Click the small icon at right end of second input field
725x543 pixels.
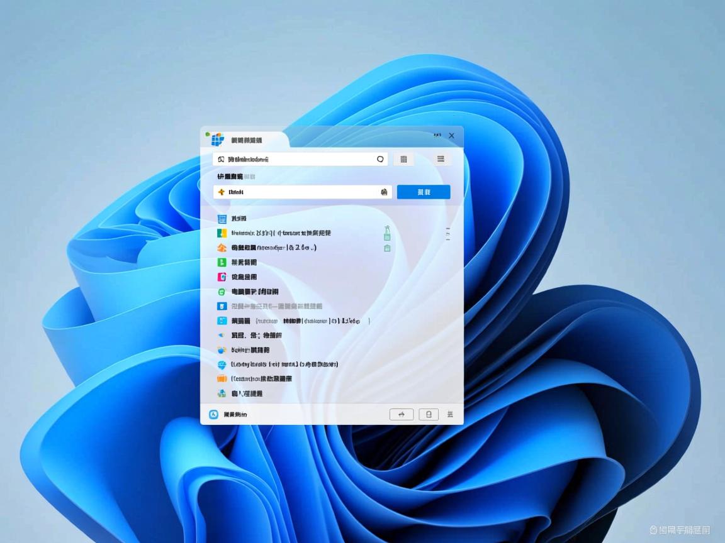384,192
